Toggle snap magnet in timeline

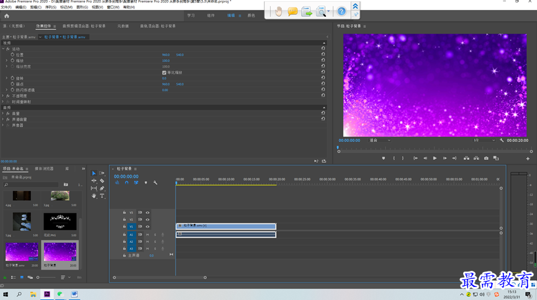[x=127, y=183]
